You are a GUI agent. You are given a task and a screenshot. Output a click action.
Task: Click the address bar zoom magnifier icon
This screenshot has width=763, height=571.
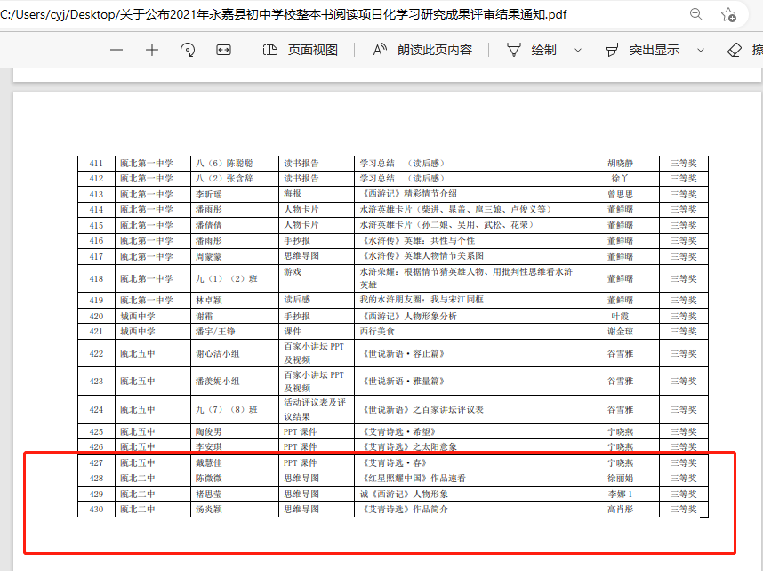tap(696, 14)
